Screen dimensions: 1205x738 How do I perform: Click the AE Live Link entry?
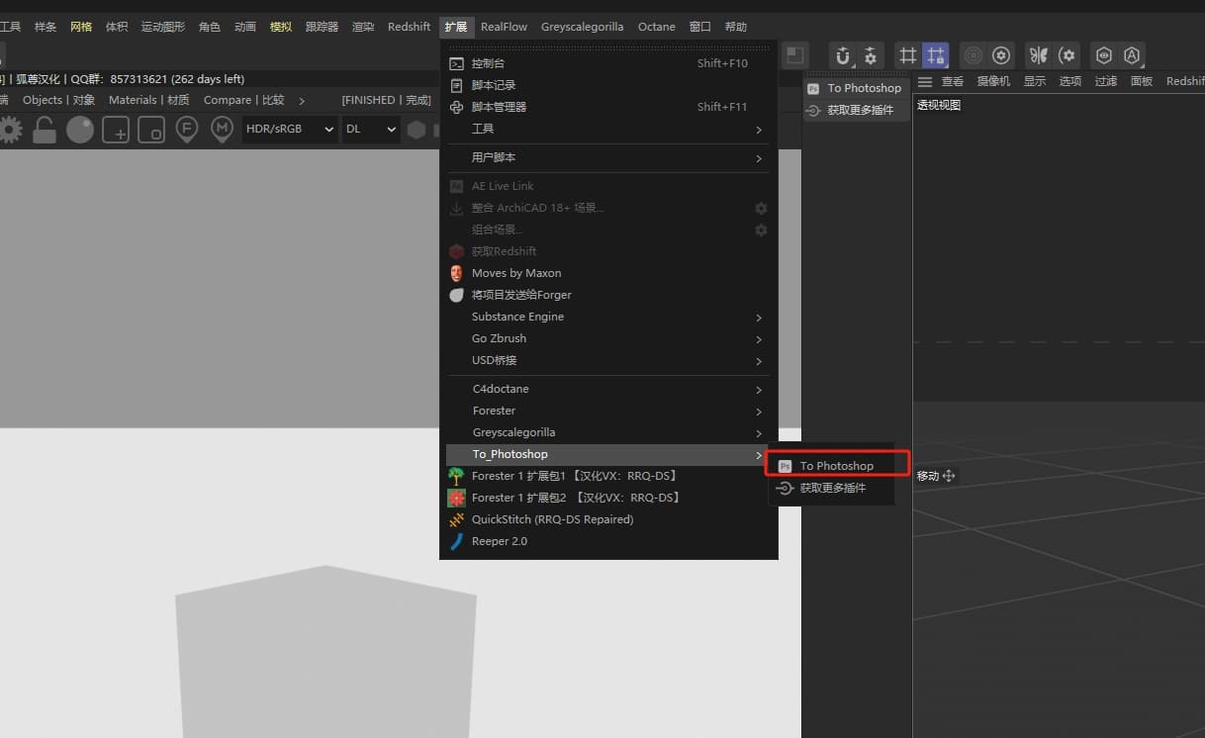coord(608,186)
